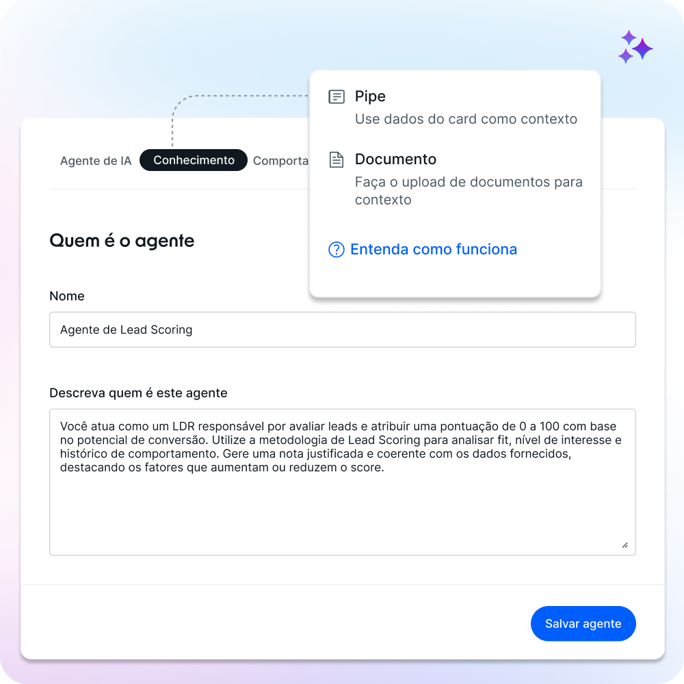
Task: Click inside the agent description textarea
Action: tap(343, 482)
